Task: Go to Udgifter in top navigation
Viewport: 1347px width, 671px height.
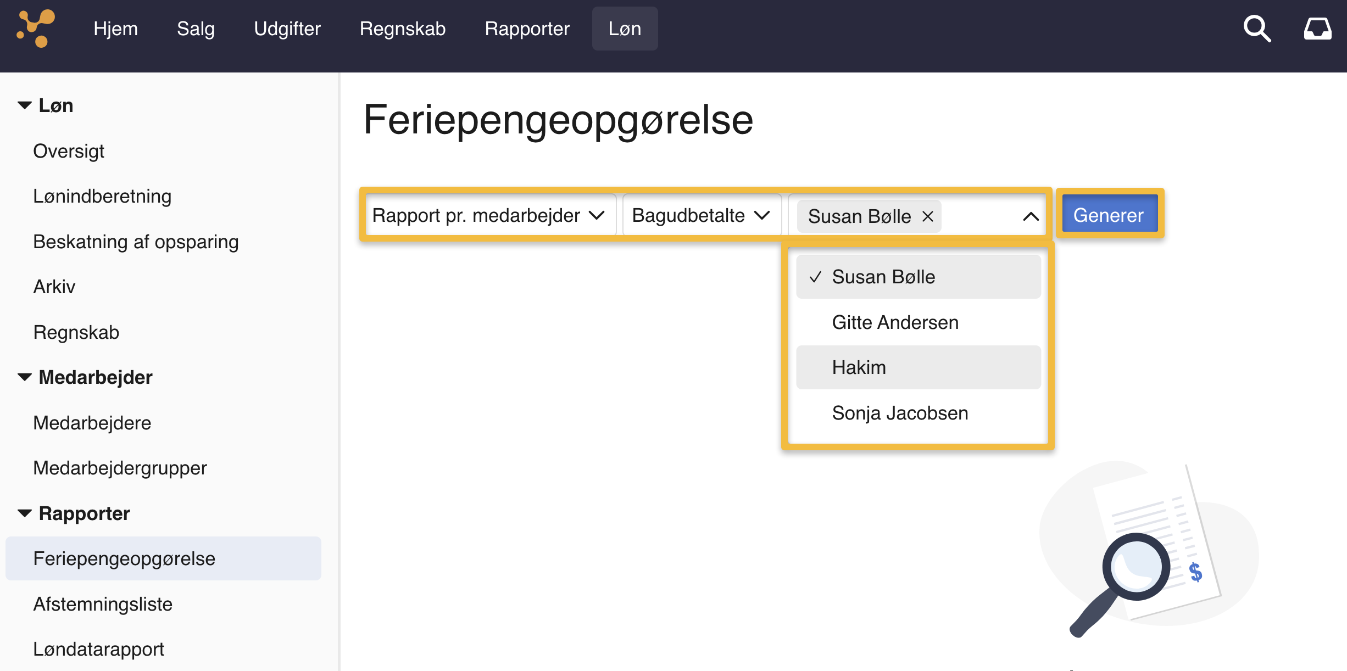Action: pos(287,29)
